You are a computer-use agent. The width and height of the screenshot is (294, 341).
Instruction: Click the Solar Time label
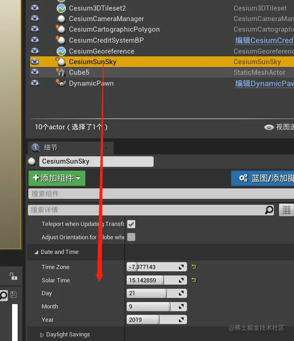(56, 280)
